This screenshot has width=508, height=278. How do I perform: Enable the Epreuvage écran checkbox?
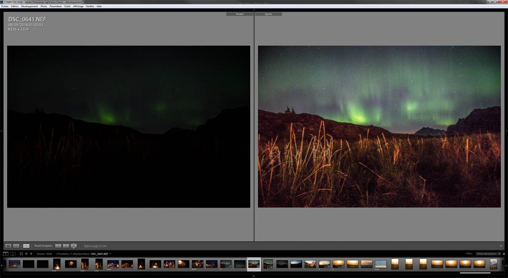[82, 246]
